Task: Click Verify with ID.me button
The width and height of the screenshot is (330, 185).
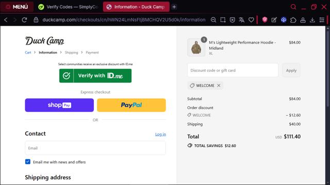Action: [95, 76]
